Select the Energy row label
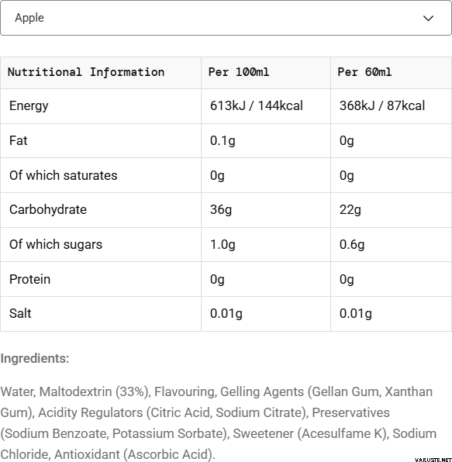The width and height of the screenshot is (452, 462). [29, 106]
